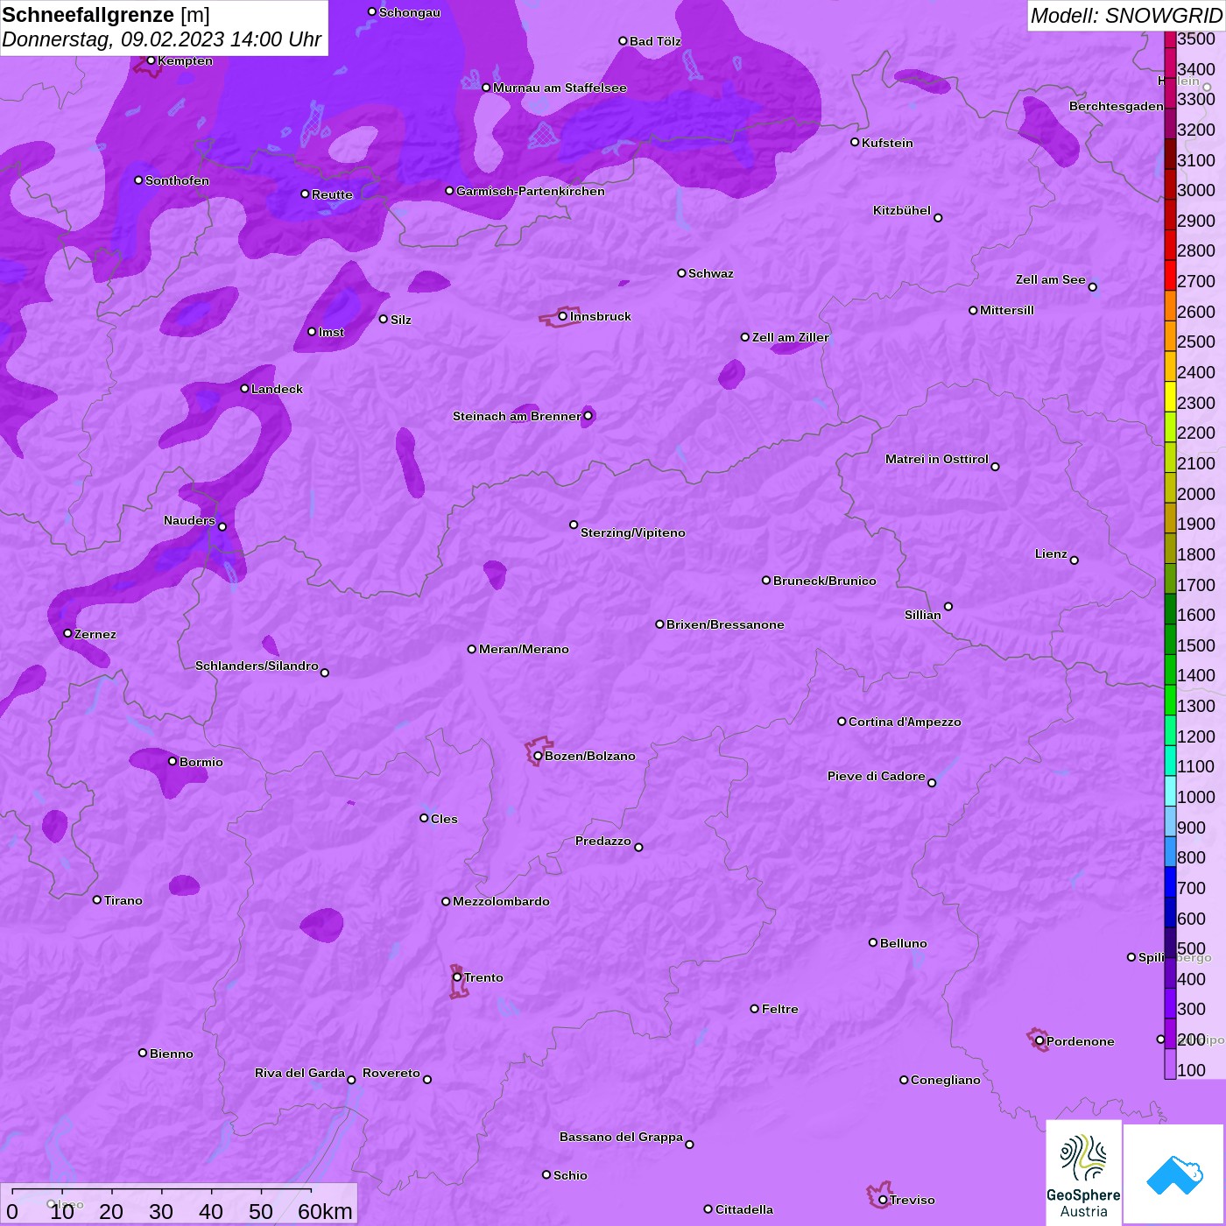Screen dimensions: 1226x1226
Task: Click the Sonthofen marker dot
Action: (x=138, y=180)
